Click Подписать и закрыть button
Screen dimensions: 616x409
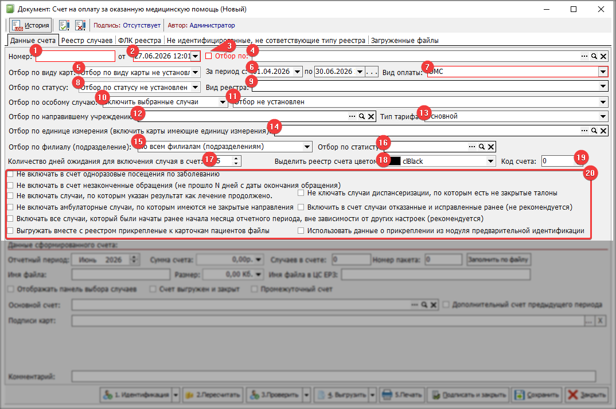point(468,395)
